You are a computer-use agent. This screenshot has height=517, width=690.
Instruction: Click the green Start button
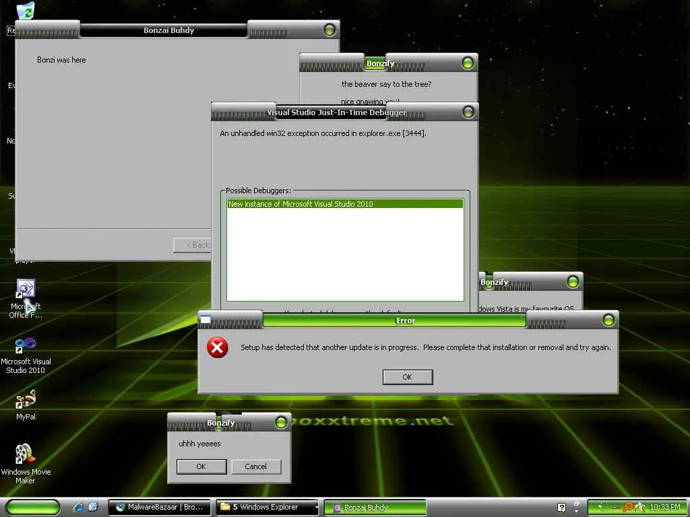(33, 507)
